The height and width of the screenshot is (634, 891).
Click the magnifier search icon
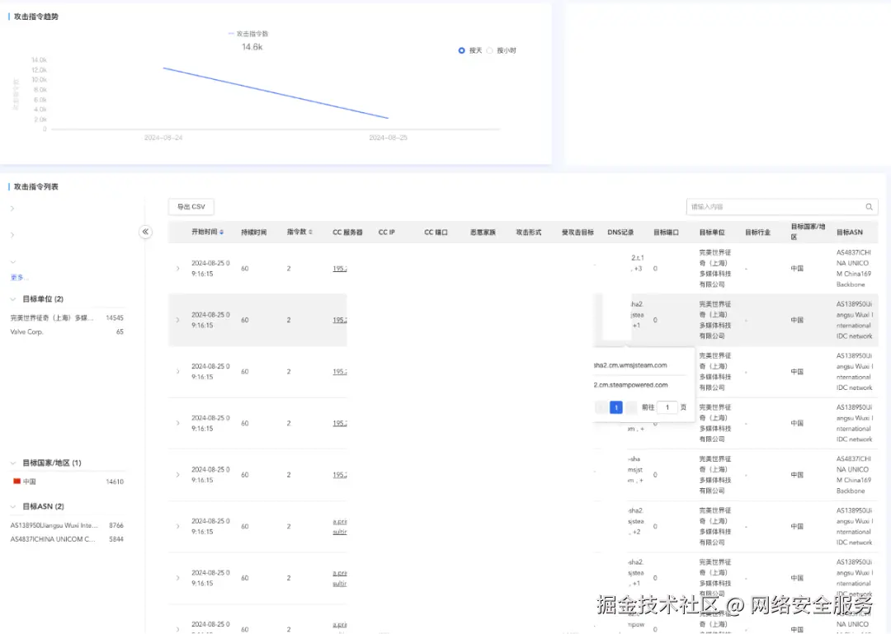869,207
